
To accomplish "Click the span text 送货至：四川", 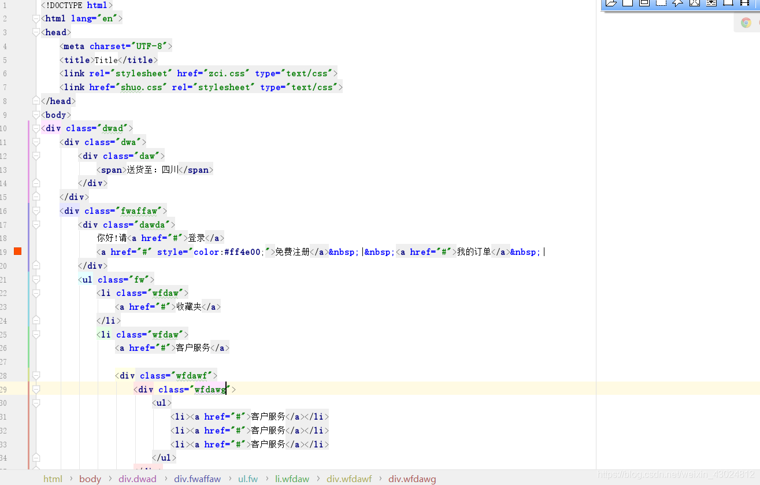I will point(153,170).
